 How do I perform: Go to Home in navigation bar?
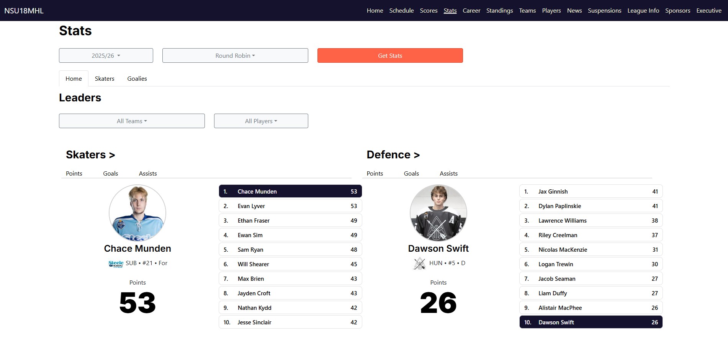[x=375, y=11]
